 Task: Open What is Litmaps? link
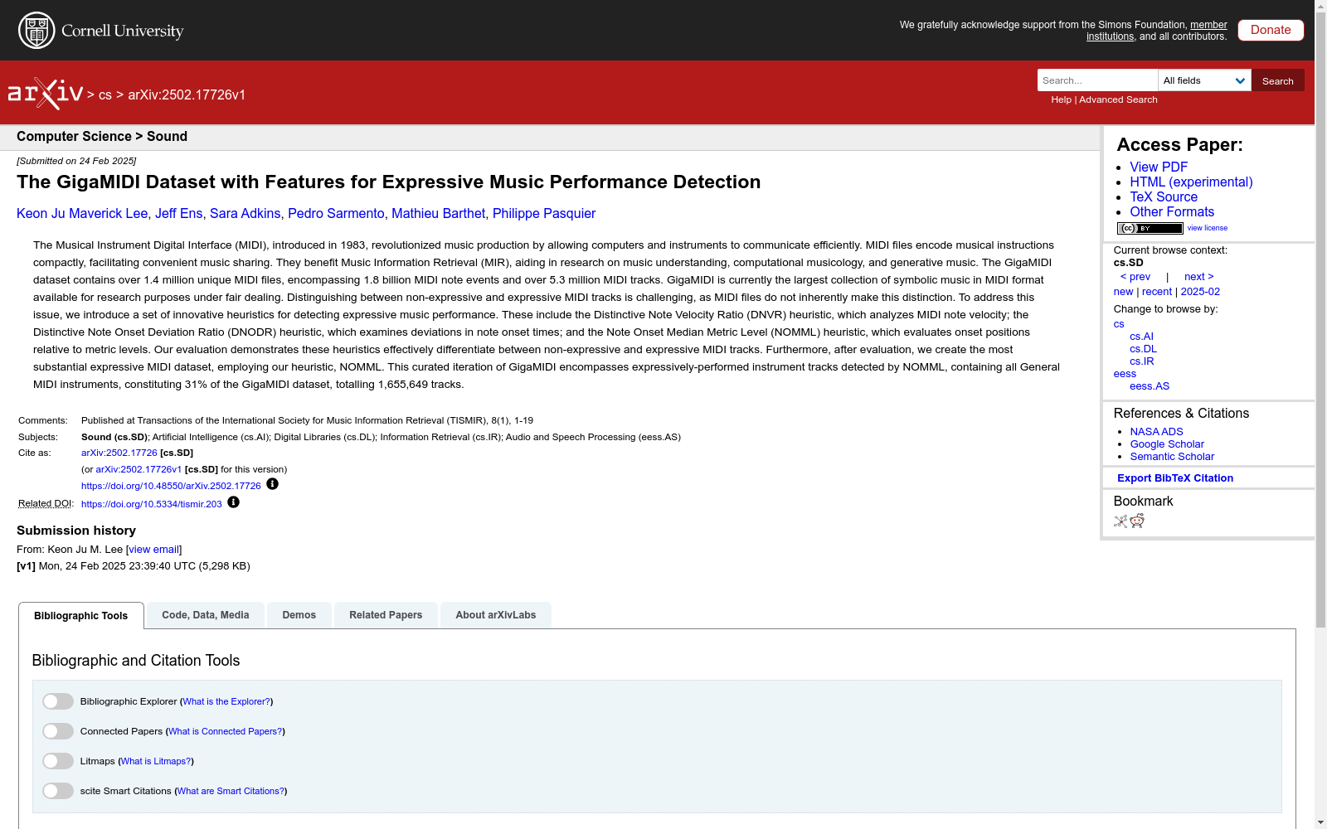pos(156,761)
